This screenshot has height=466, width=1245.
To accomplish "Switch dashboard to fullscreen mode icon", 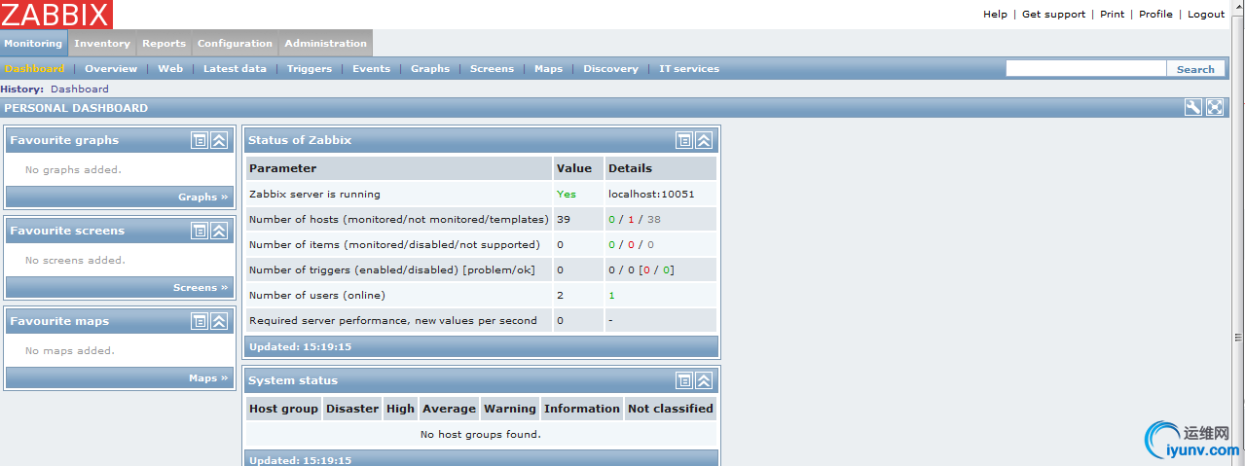I will [1215, 108].
